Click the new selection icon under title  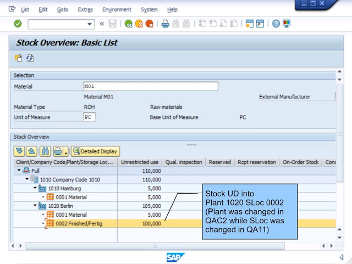tap(18, 58)
